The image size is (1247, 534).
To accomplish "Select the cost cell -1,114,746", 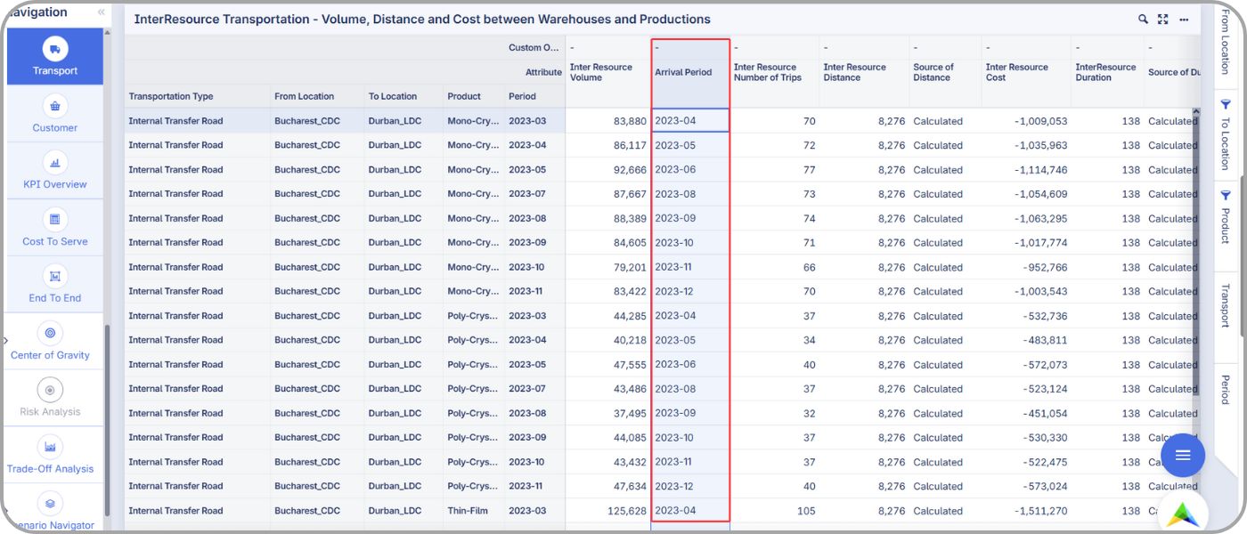I will point(1026,170).
